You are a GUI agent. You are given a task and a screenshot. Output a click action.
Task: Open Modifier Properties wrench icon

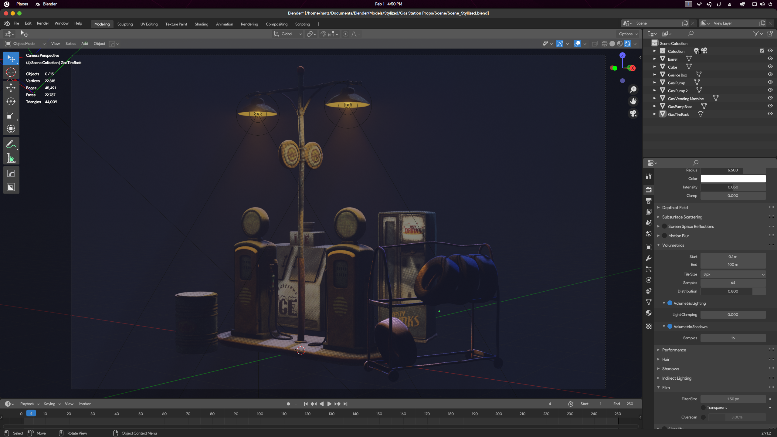(649, 258)
